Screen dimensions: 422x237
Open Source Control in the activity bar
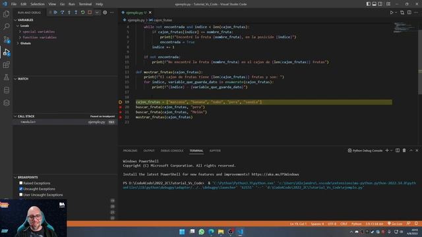(x=6, y=39)
